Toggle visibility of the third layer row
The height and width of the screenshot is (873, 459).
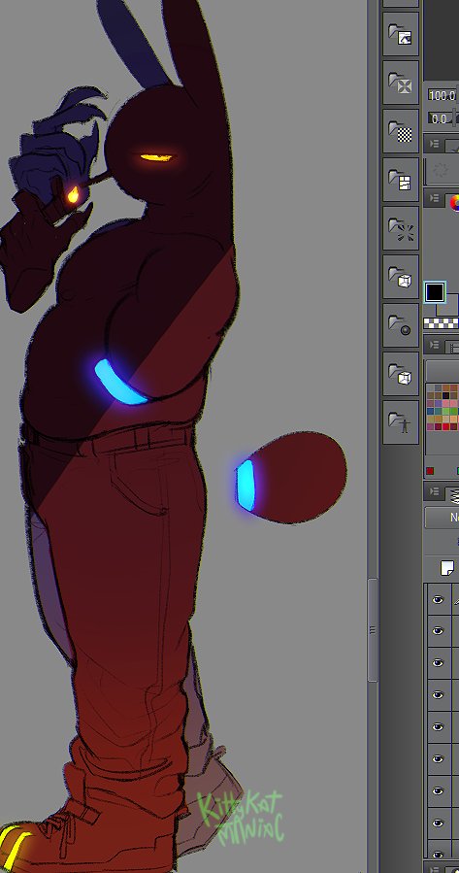(x=439, y=662)
